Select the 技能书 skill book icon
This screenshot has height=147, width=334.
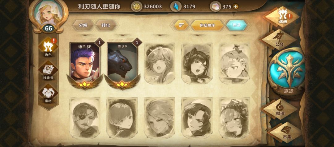click(48, 70)
